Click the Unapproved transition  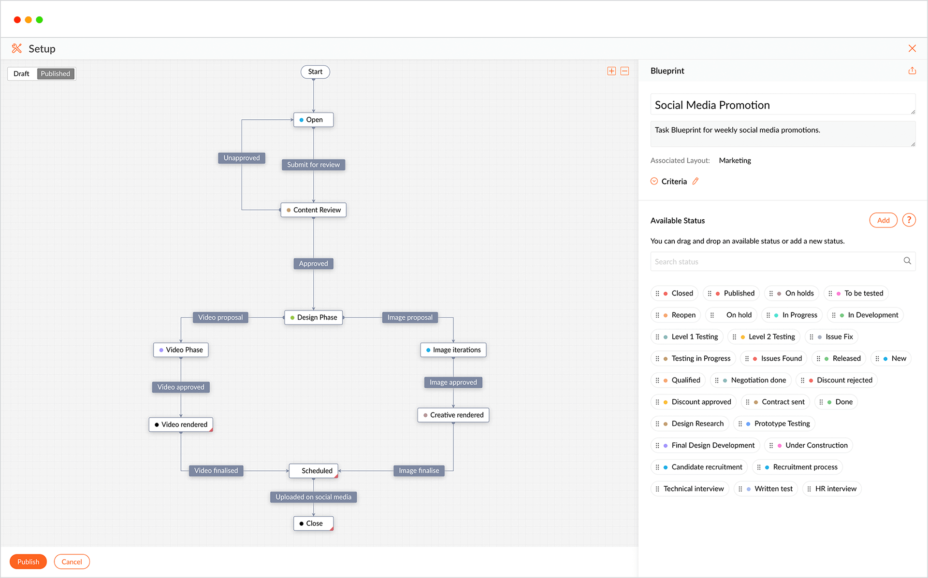pos(242,158)
